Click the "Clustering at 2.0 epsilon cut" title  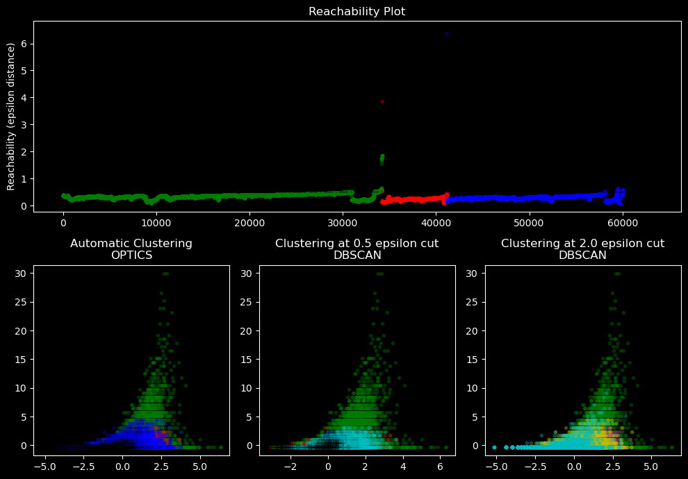[582, 244]
